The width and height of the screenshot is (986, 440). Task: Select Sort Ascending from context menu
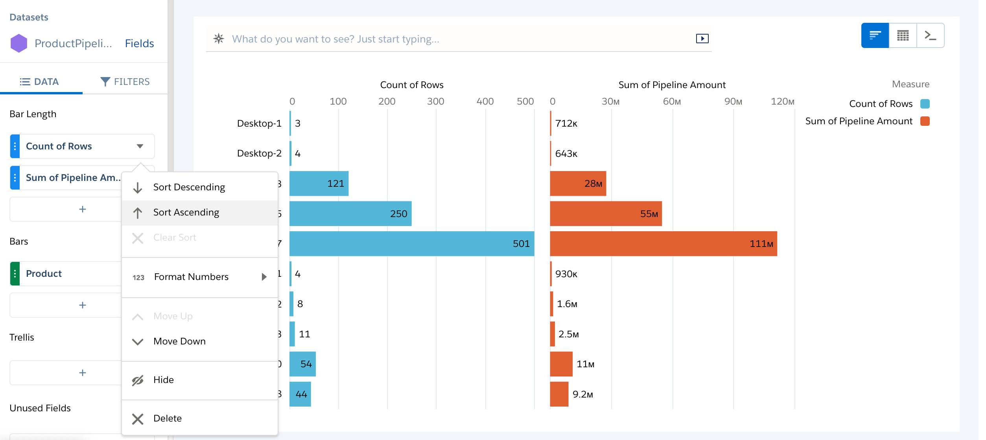click(186, 212)
